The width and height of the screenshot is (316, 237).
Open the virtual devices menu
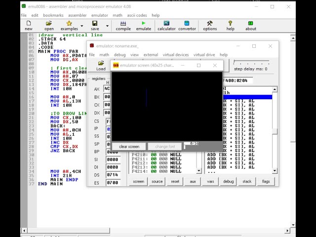coord(176,55)
